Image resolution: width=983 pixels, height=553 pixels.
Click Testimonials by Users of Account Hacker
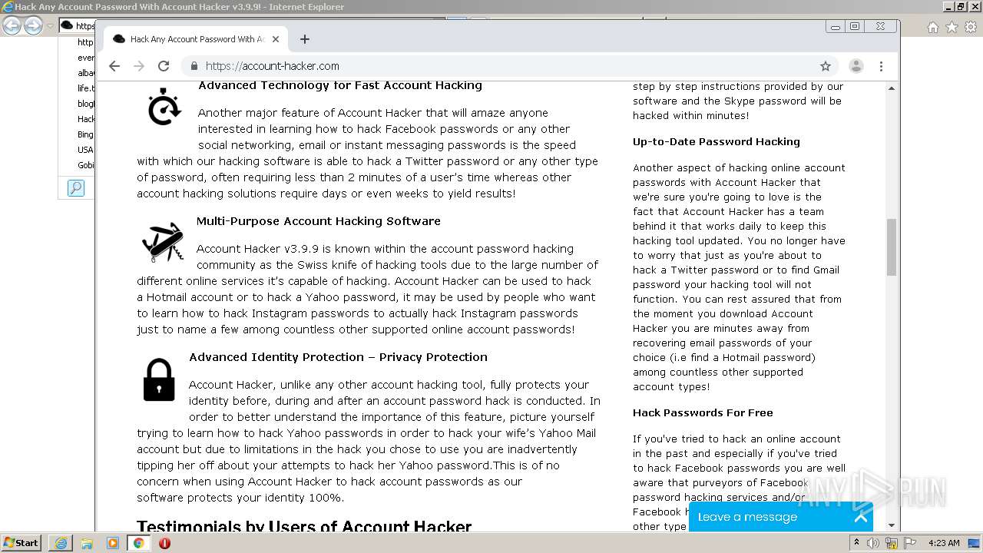coord(304,527)
